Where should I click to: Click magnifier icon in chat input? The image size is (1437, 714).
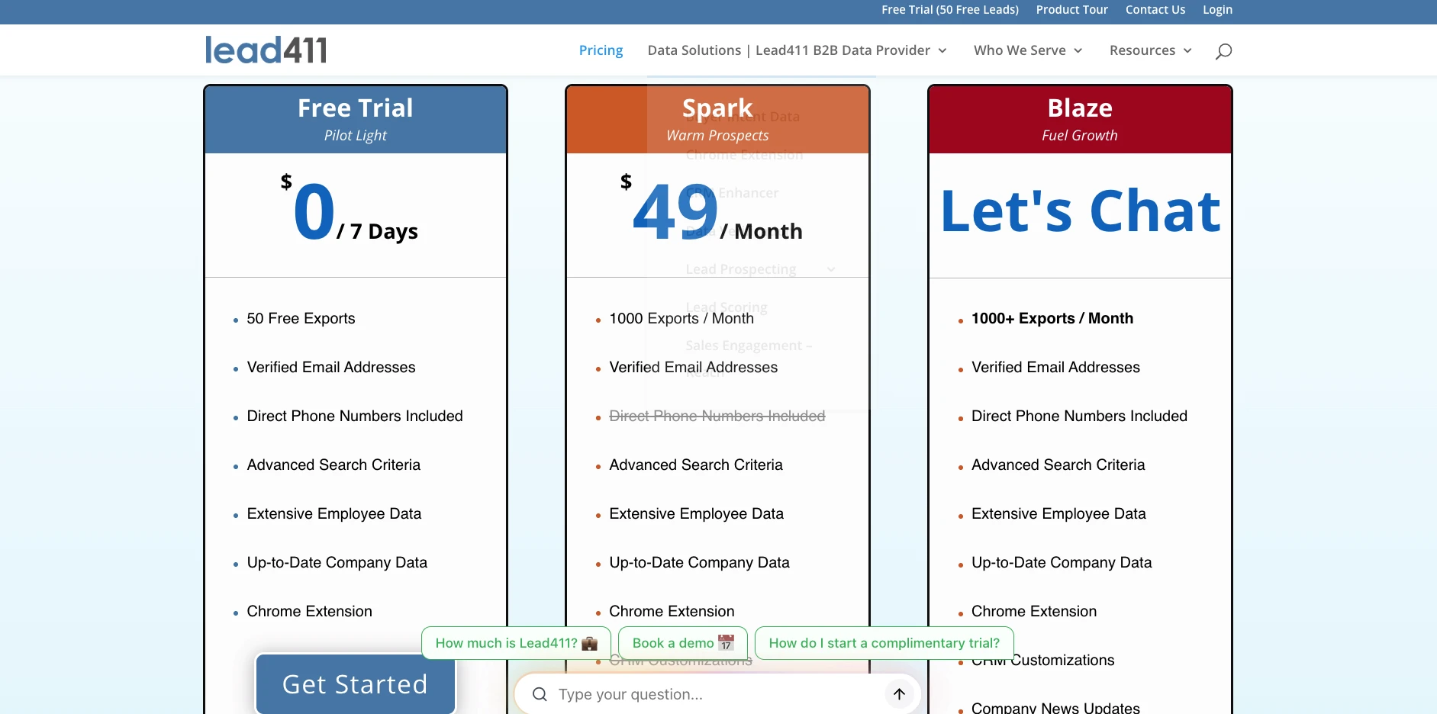[540, 694]
